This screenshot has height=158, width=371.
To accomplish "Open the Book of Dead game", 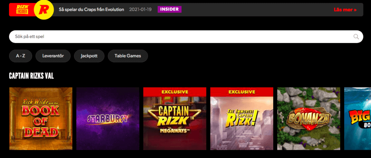I will pyautogui.click(x=41, y=119).
